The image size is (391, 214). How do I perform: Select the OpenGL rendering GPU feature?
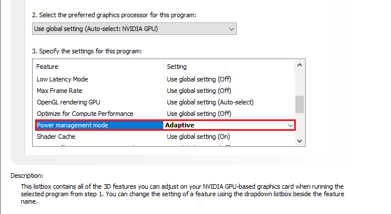tap(68, 102)
